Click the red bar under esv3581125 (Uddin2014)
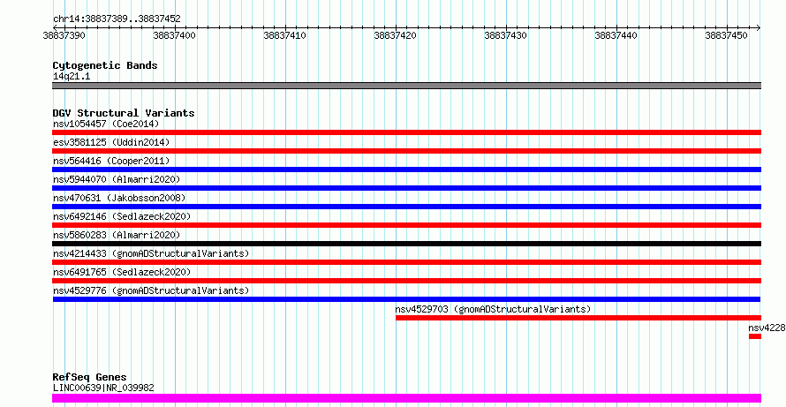Screen dimensions: 786x407 (406, 151)
